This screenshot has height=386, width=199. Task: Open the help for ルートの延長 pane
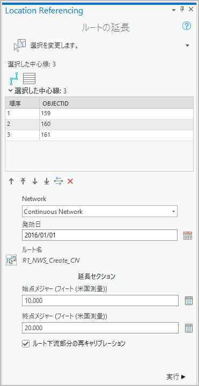[187, 26]
